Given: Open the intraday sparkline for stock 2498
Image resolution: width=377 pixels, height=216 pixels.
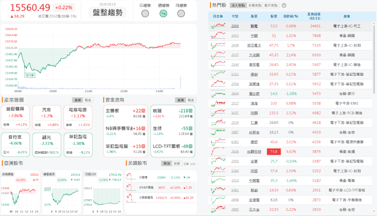Looking at the screenshot, I should pyautogui.click(x=218, y=200).
